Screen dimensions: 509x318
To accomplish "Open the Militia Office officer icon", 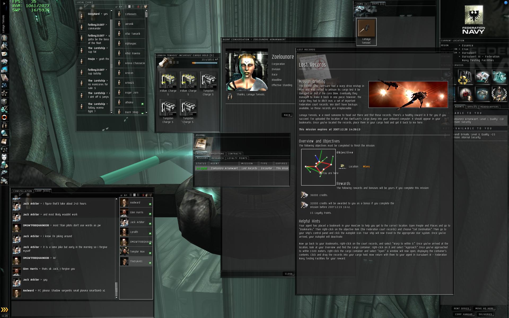I will pos(499,94).
